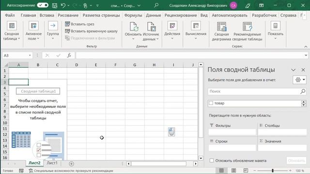
Task: Open the undo history dropdown arrow
Action: click(68, 5)
